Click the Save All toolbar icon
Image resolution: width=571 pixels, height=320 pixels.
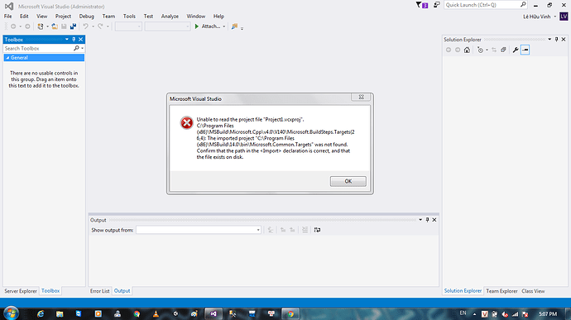(73, 26)
